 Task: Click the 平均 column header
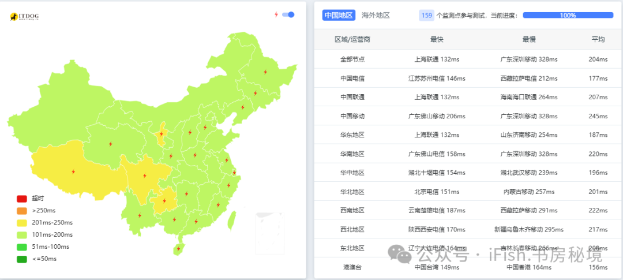tap(598, 40)
